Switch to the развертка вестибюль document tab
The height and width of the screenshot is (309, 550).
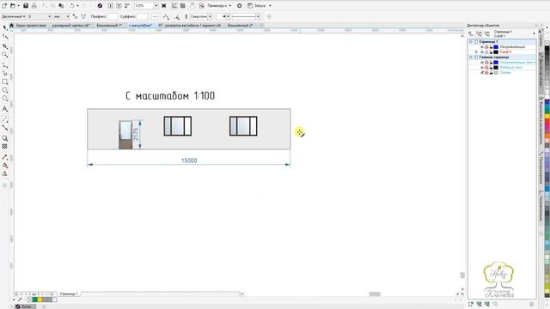(x=190, y=25)
